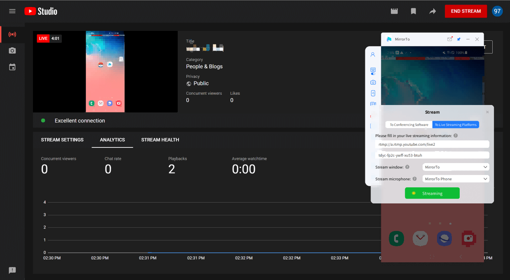Viewport: 510px width, 280px height.
Task: Click the Playbacks value 2
Action: click(172, 169)
